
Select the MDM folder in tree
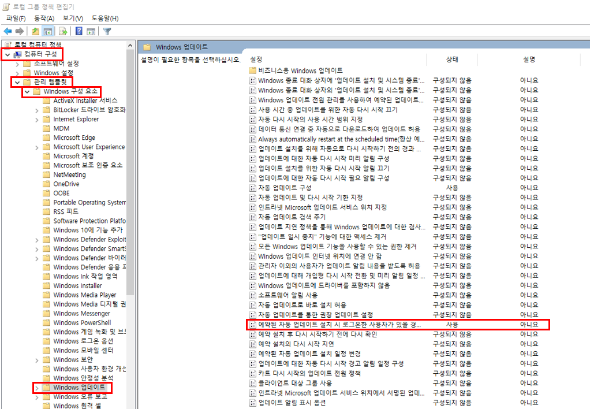[x=61, y=128]
